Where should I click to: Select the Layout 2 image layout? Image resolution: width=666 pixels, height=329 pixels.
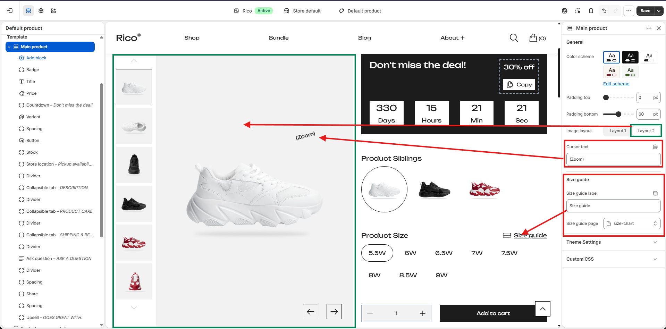pyautogui.click(x=646, y=131)
